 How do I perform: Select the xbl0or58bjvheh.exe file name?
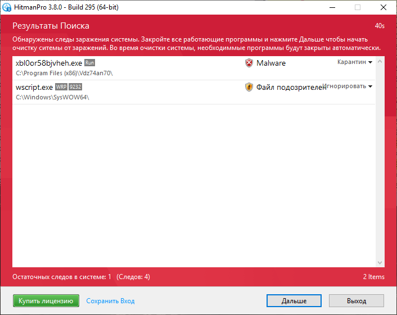pos(49,63)
